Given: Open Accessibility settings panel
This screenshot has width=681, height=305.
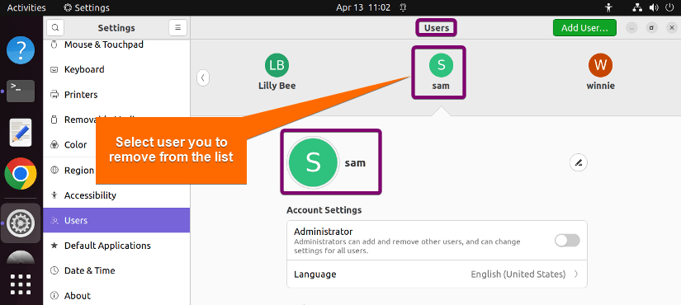Looking at the screenshot, I should [x=116, y=195].
